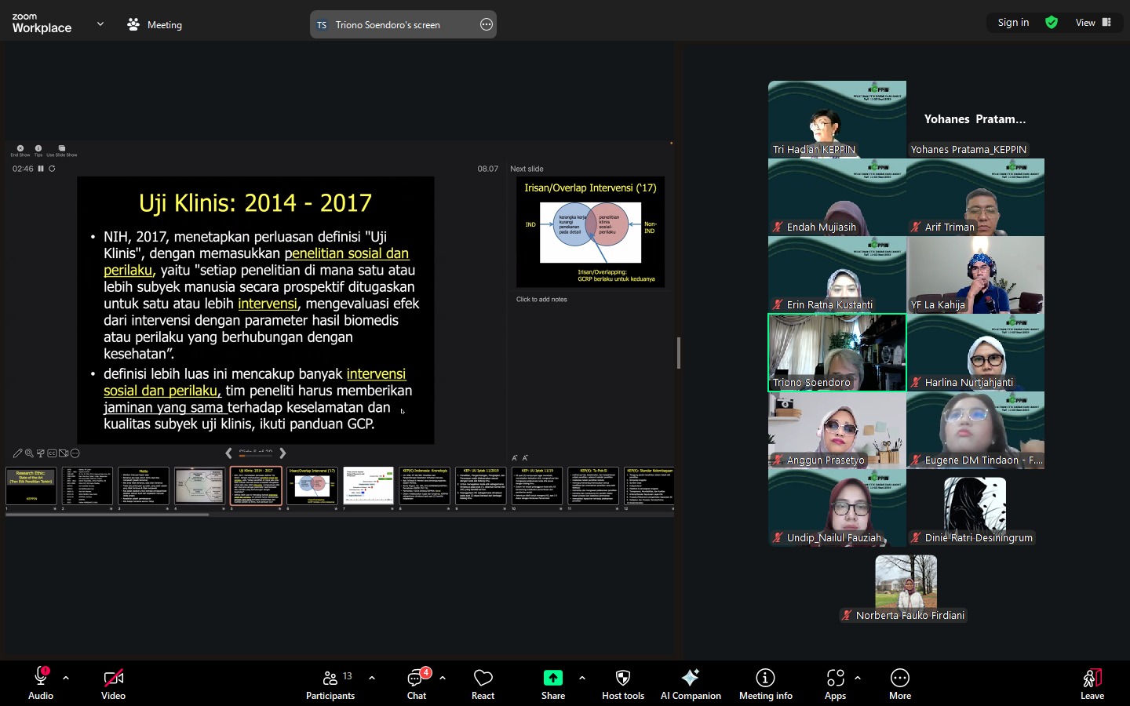Open the Chat panel

pos(417,682)
